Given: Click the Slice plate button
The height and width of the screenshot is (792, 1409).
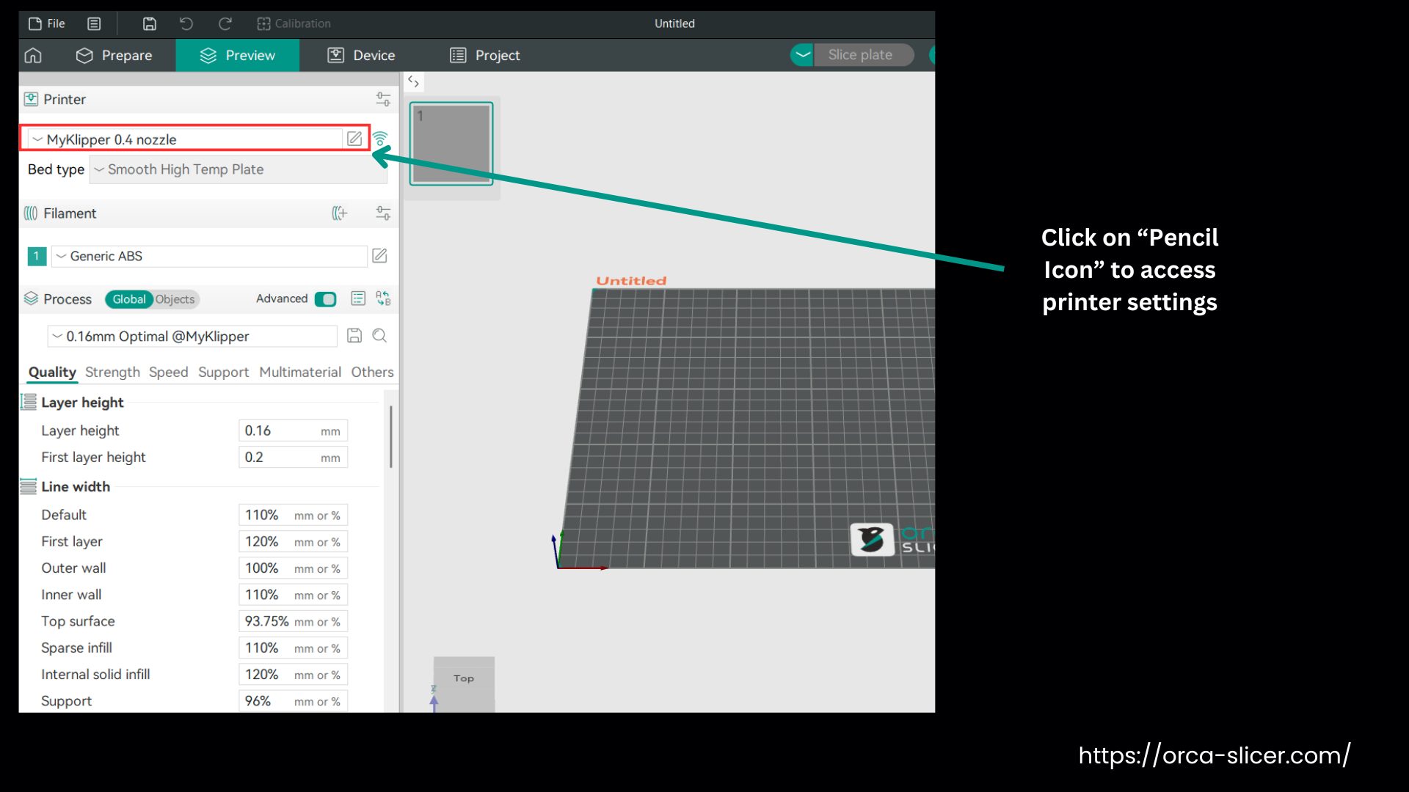Looking at the screenshot, I should [864, 55].
